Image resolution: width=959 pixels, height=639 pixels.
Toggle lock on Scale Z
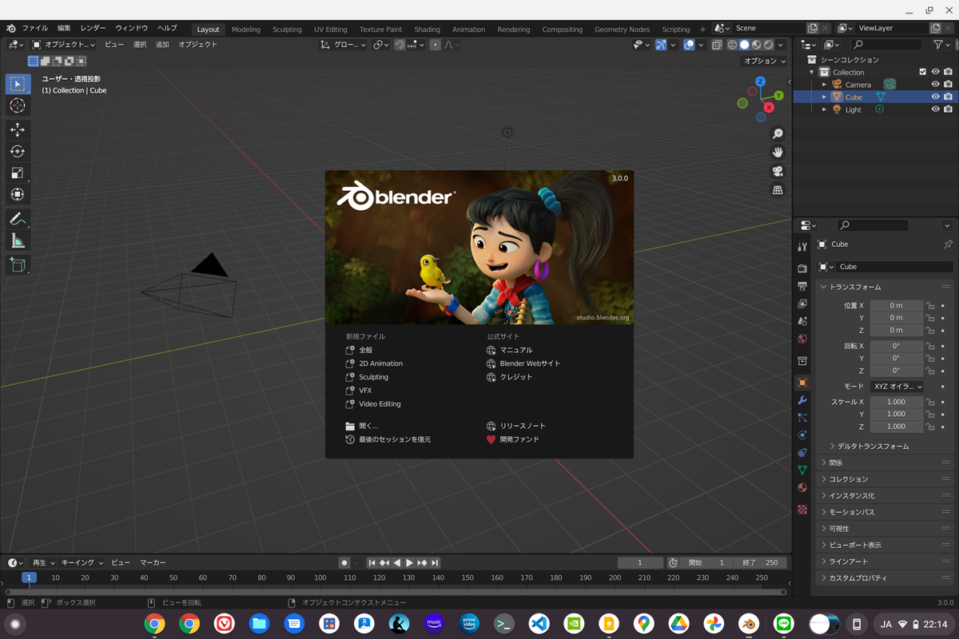(x=930, y=427)
